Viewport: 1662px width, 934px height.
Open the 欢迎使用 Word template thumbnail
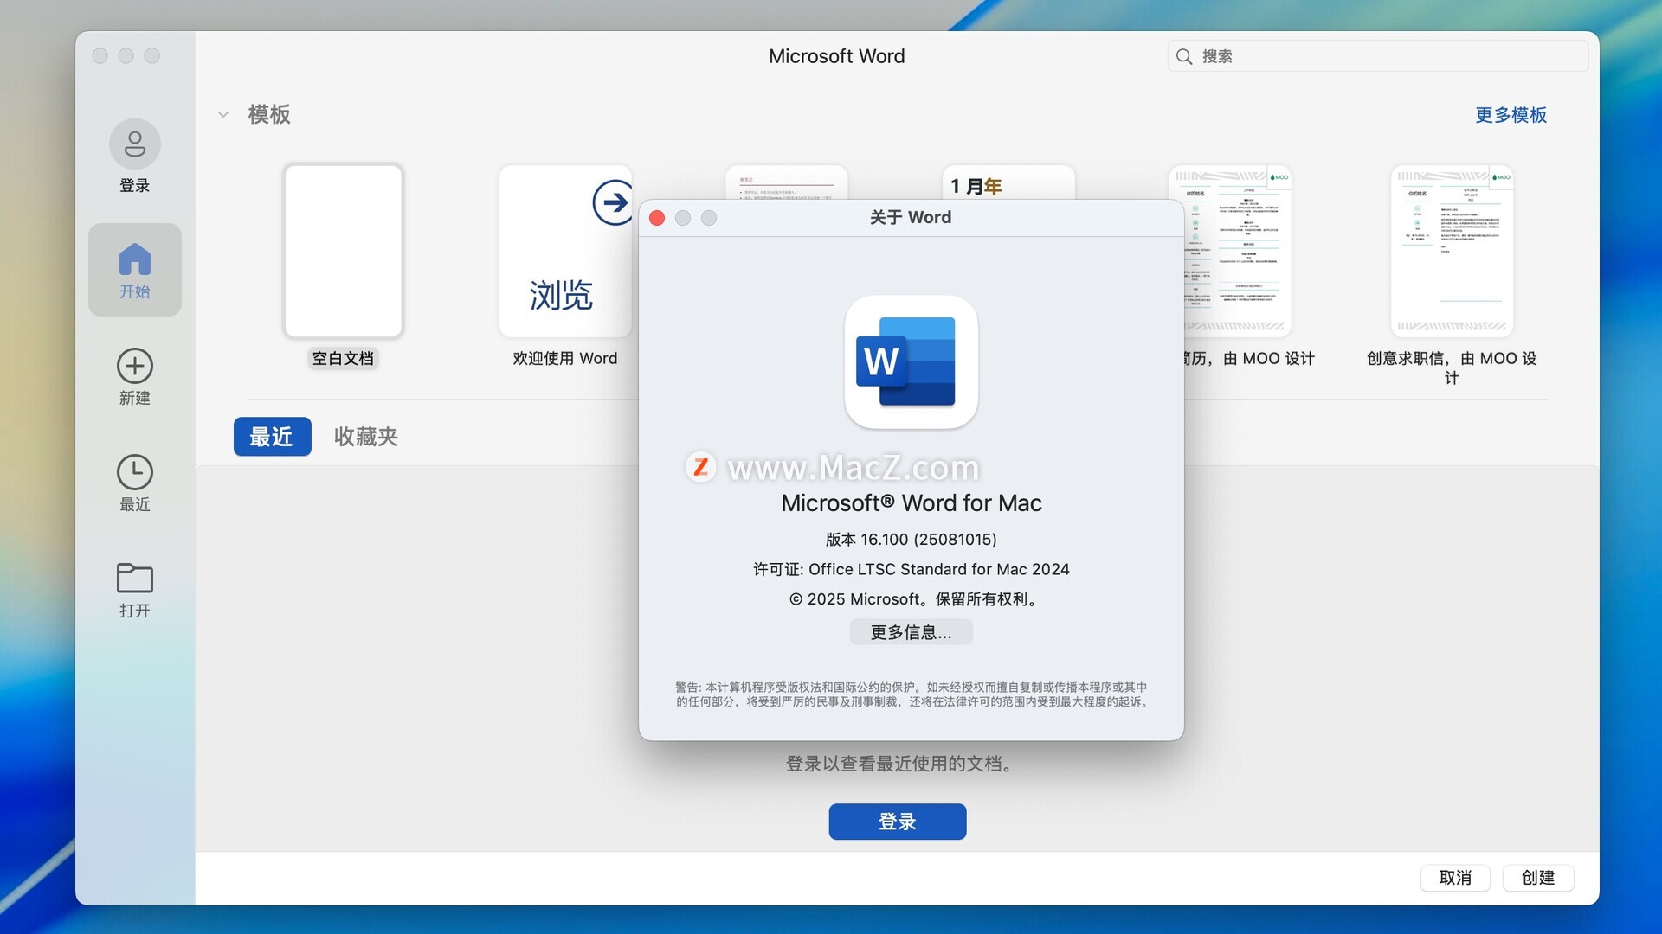565,251
